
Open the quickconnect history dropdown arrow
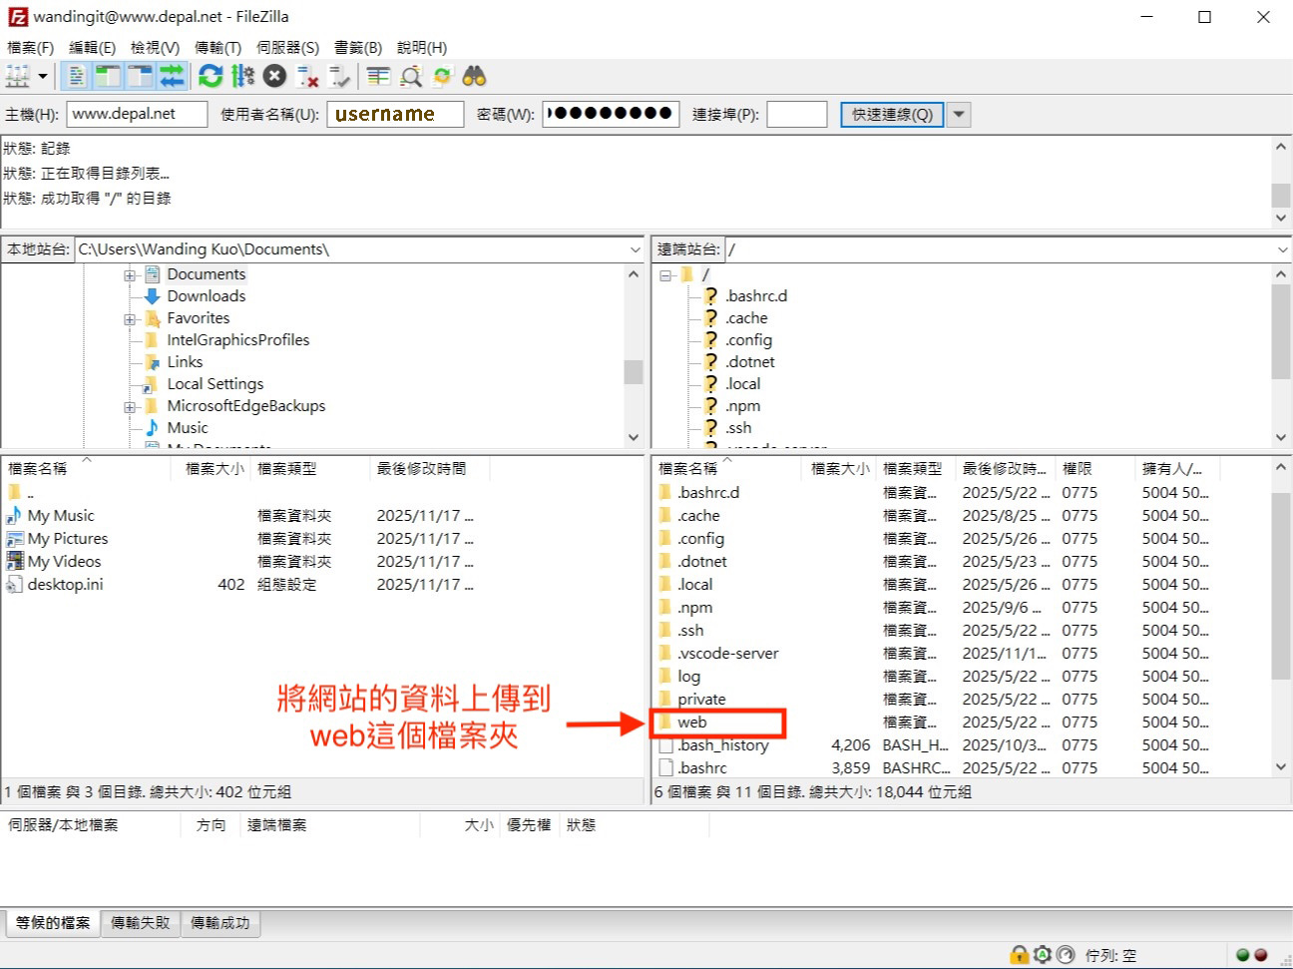click(959, 115)
